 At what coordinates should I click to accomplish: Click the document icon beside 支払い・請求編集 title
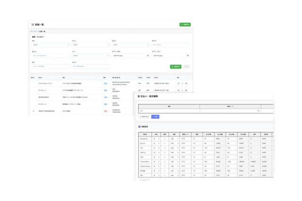pos(139,96)
